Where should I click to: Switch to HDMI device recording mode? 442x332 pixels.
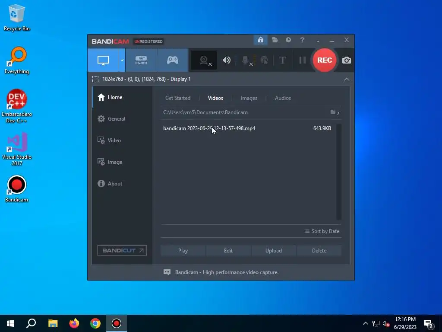click(141, 60)
